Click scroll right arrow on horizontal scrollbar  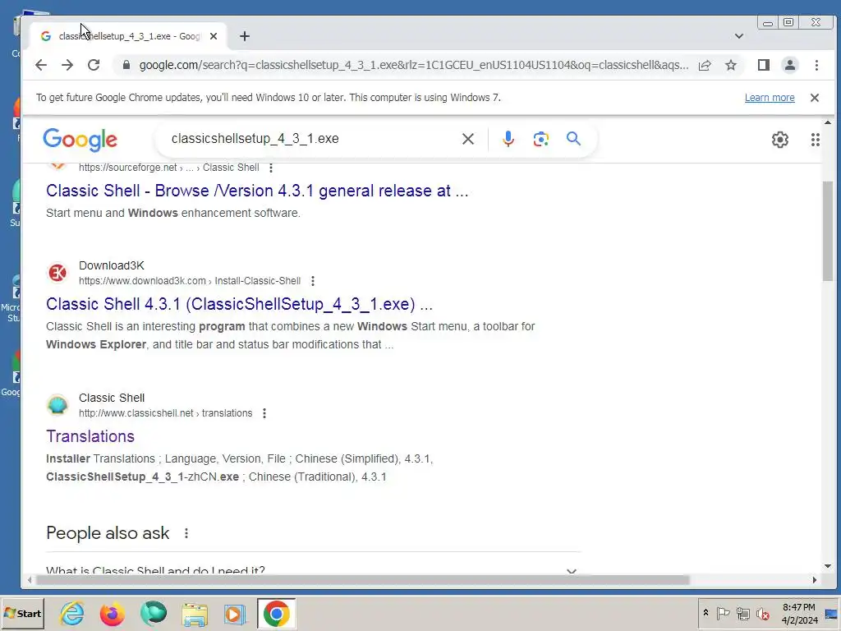pyautogui.click(x=814, y=580)
